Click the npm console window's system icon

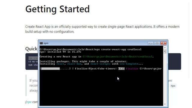pos(41,43)
